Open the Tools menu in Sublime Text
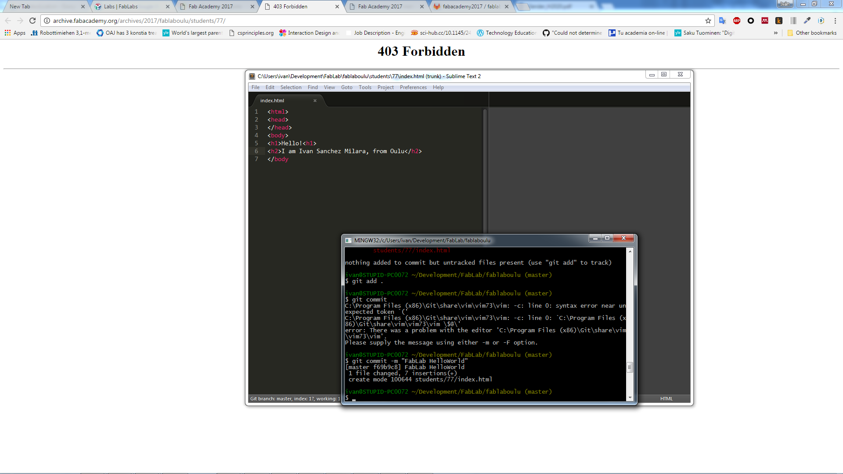The width and height of the screenshot is (843, 474). click(x=365, y=87)
